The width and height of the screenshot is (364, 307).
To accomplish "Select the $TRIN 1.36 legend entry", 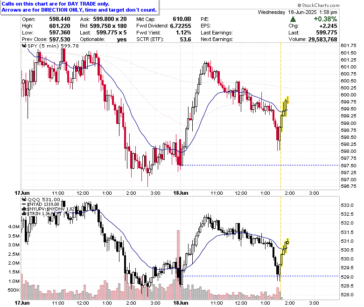I will point(38,214).
